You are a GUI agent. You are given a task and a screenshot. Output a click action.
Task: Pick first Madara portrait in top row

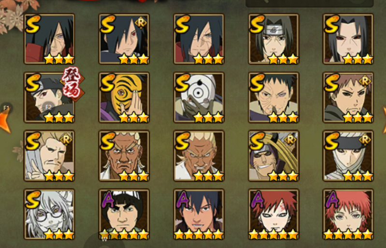(x=49, y=39)
